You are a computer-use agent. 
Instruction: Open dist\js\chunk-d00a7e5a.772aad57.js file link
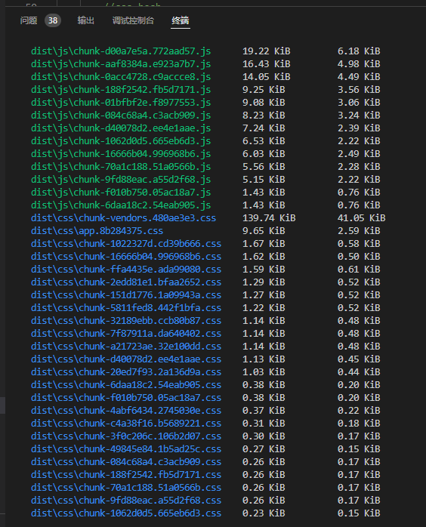coord(121,51)
